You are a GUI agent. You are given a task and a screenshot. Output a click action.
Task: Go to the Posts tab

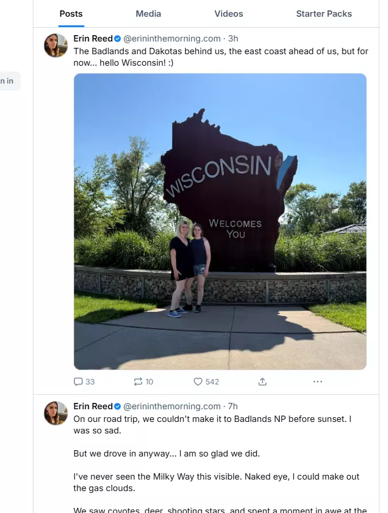click(71, 14)
